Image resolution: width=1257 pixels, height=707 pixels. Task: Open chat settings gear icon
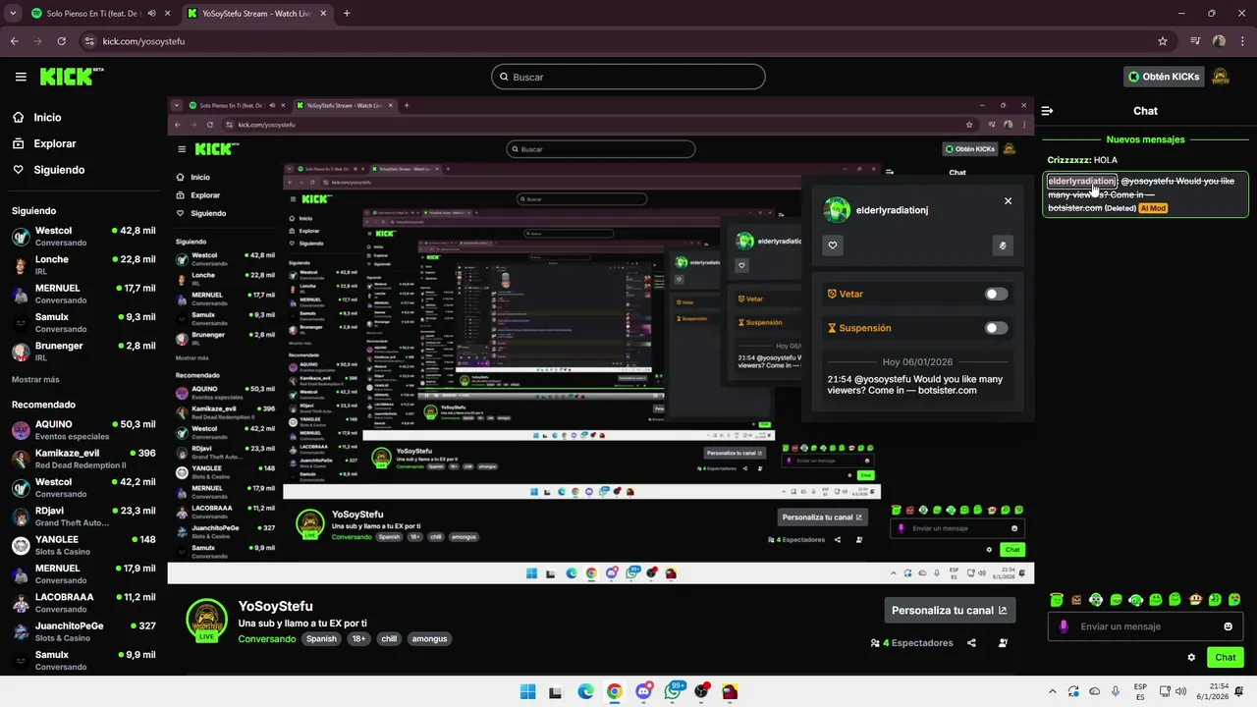point(1191,657)
